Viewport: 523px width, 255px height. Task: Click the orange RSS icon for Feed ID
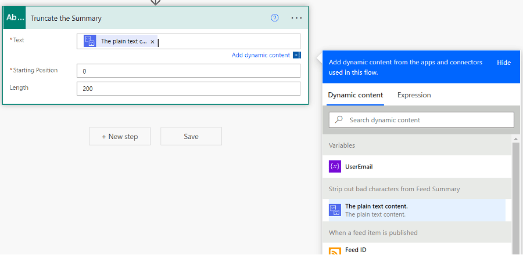(x=335, y=252)
